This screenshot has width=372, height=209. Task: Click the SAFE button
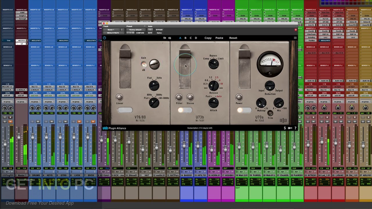(x=150, y=33)
